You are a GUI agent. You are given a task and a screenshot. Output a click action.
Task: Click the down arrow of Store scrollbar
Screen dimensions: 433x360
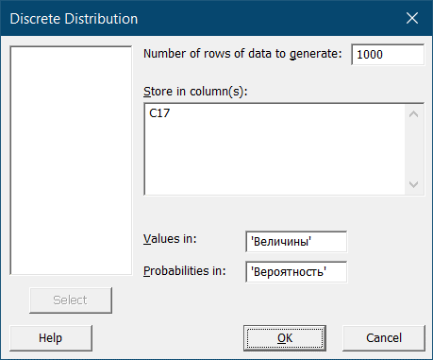click(414, 184)
